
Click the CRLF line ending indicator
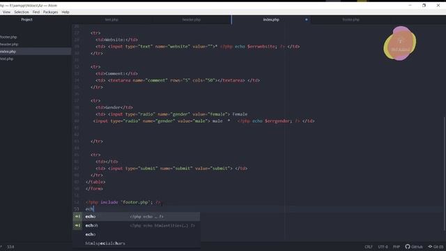[x=369, y=247]
